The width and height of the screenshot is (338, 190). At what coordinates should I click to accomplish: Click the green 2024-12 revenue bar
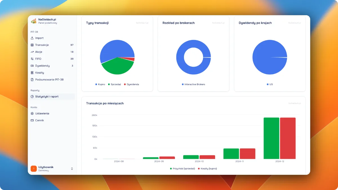point(271,138)
